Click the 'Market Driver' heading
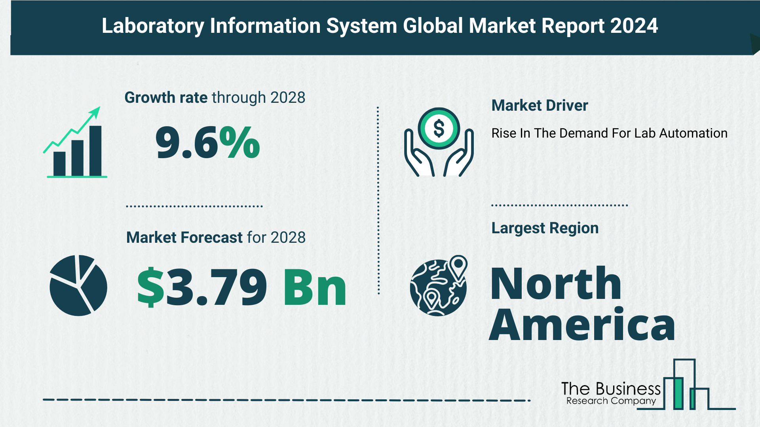This screenshot has height=427, width=760. point(540,106)
